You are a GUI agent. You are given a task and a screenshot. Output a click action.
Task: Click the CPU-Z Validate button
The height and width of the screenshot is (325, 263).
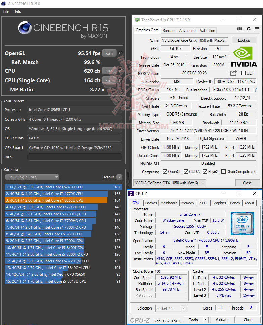222,320
